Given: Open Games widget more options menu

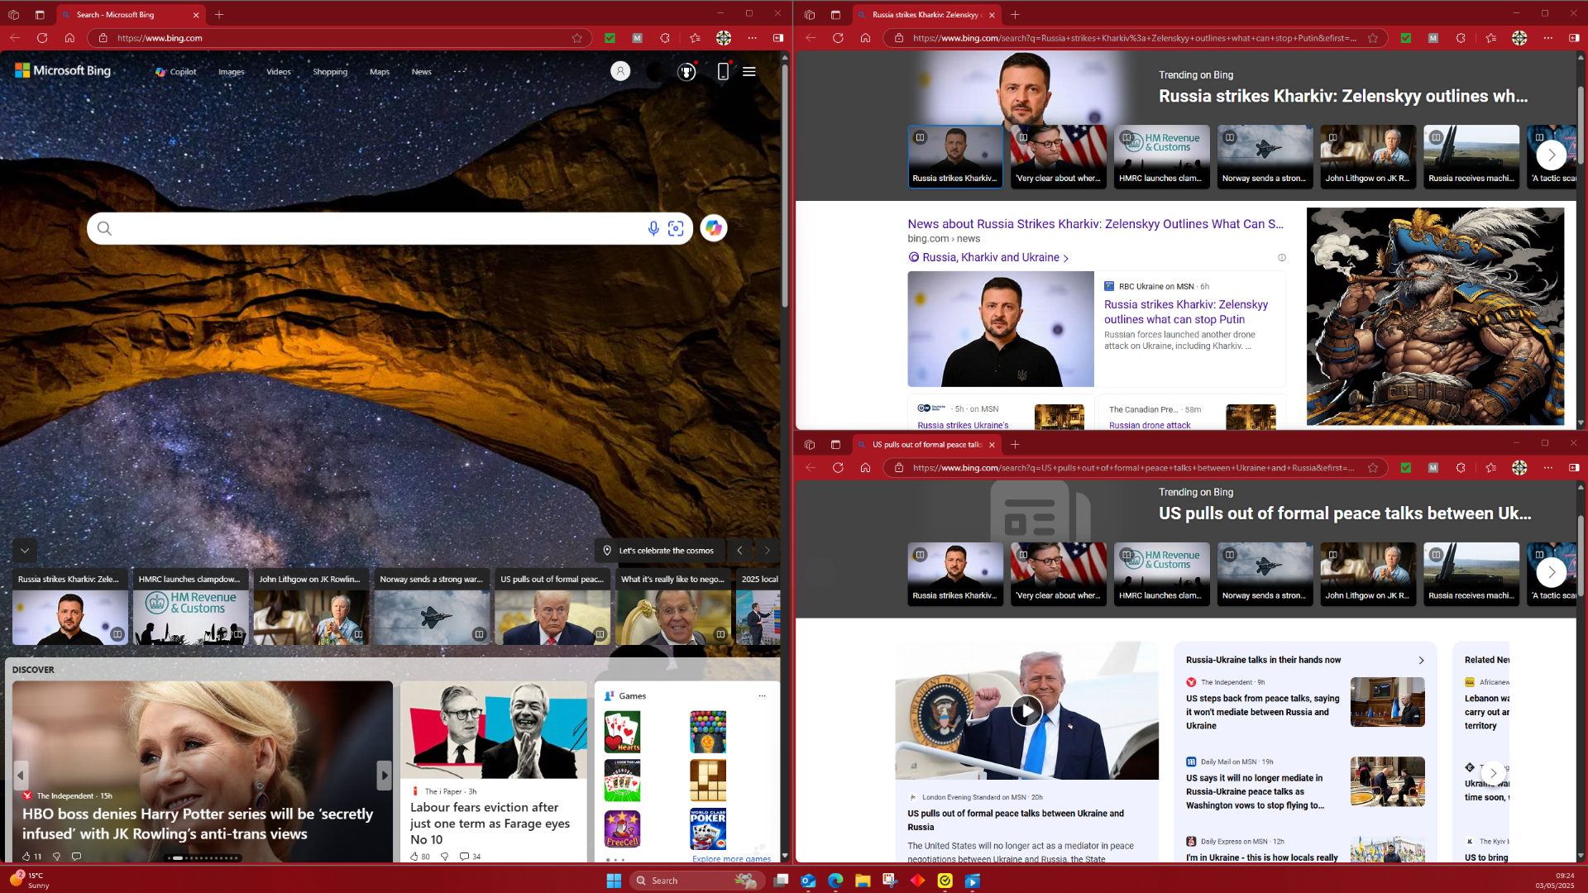Looking at the screenshot, I should point(763,696).
